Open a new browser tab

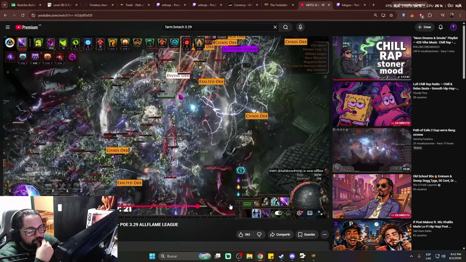pos(373,5)
